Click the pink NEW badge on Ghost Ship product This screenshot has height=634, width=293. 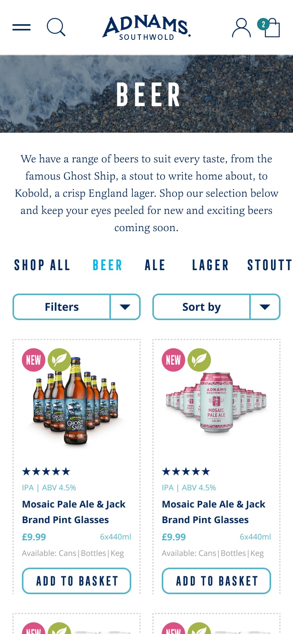(33, 360)
